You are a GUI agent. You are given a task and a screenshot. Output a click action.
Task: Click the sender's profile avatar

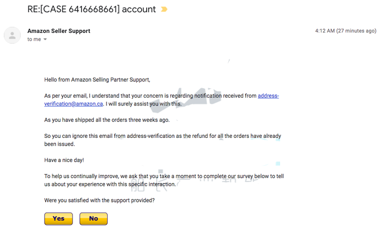(x=12, y=35)
